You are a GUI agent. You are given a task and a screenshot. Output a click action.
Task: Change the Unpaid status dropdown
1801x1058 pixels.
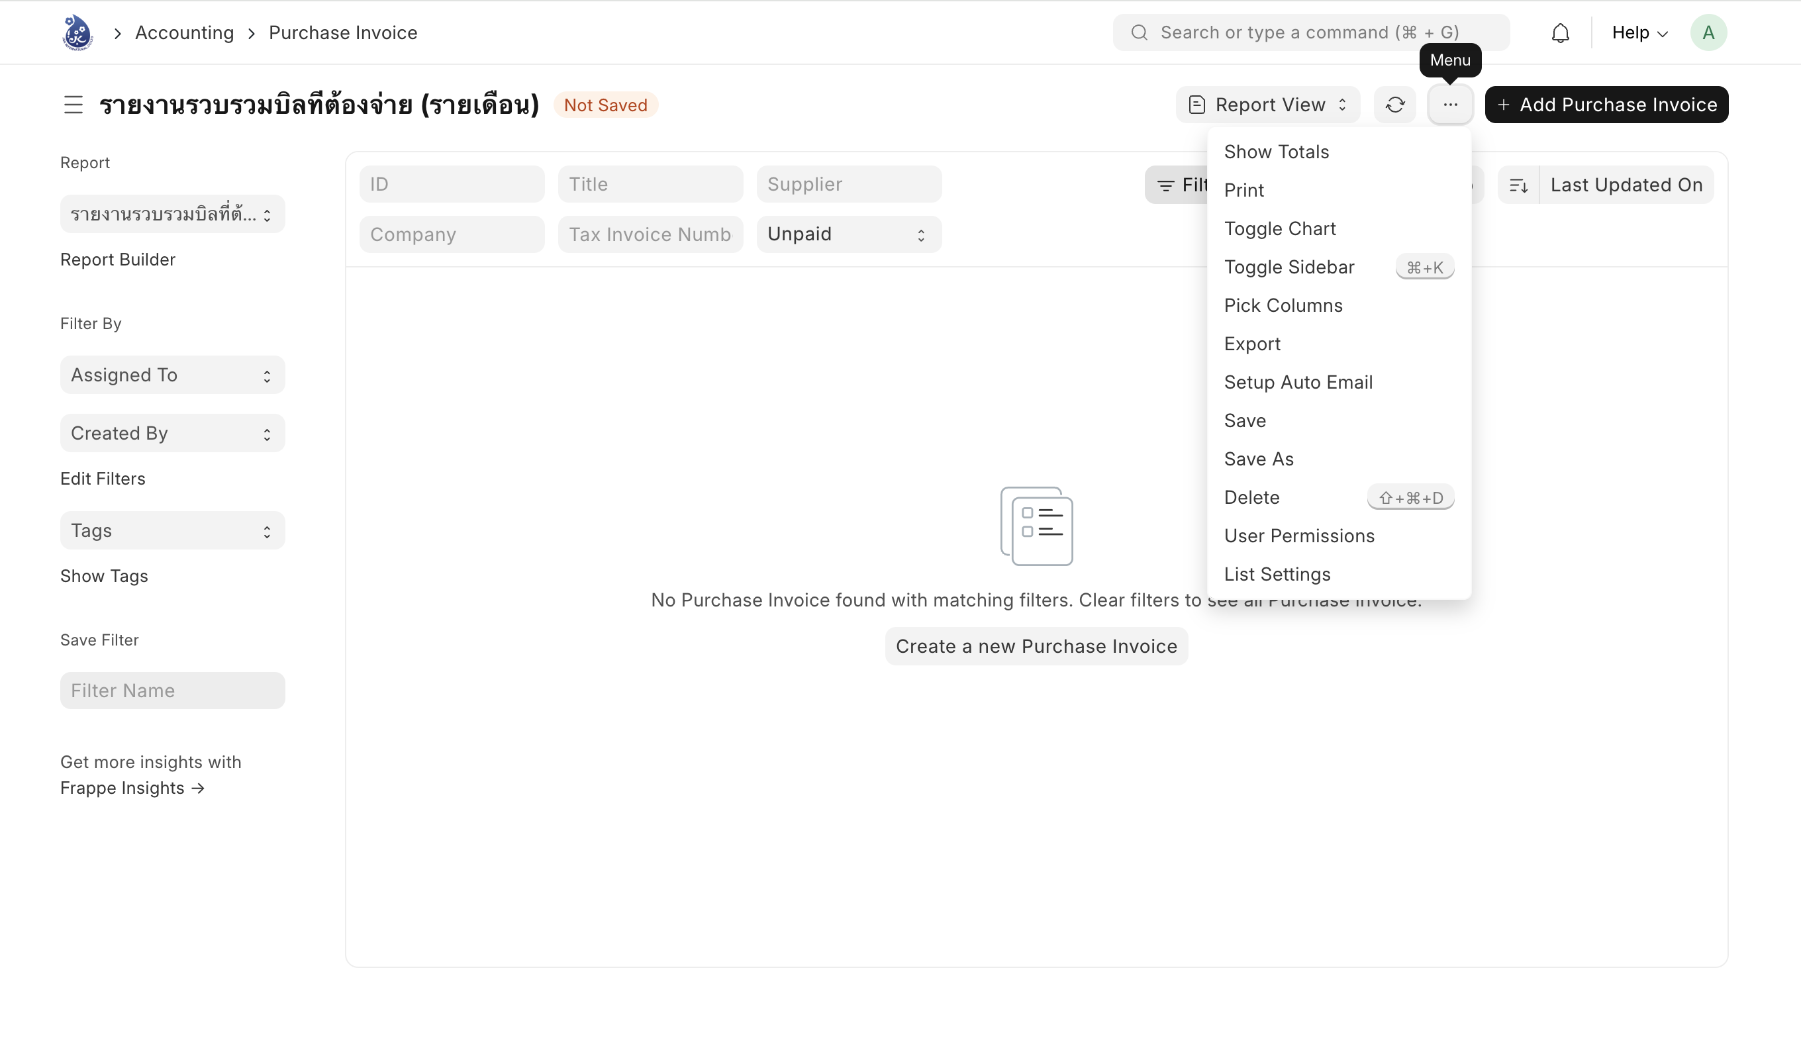(x=849, y=234)
